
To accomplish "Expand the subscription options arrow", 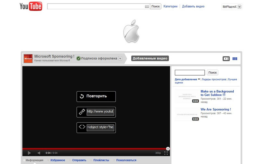I will tap(120, 58).
